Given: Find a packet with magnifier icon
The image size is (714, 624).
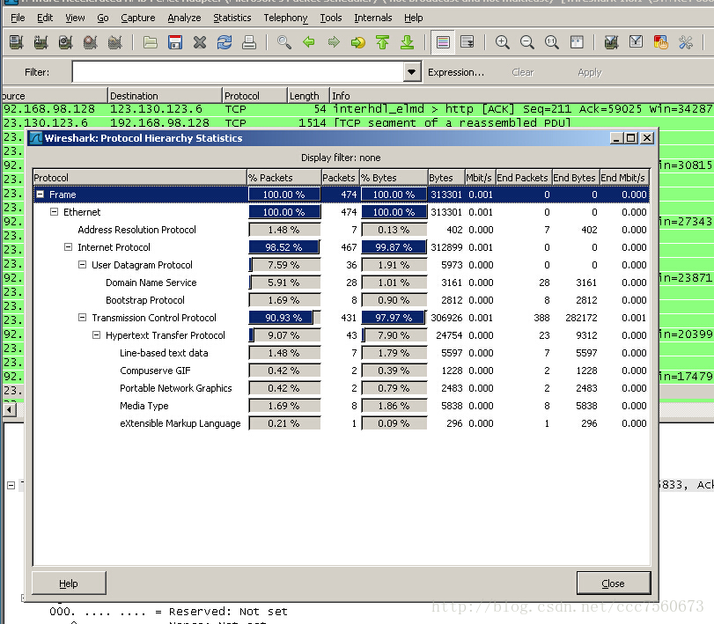Looking at the screenshot, I should pos(284,42).
